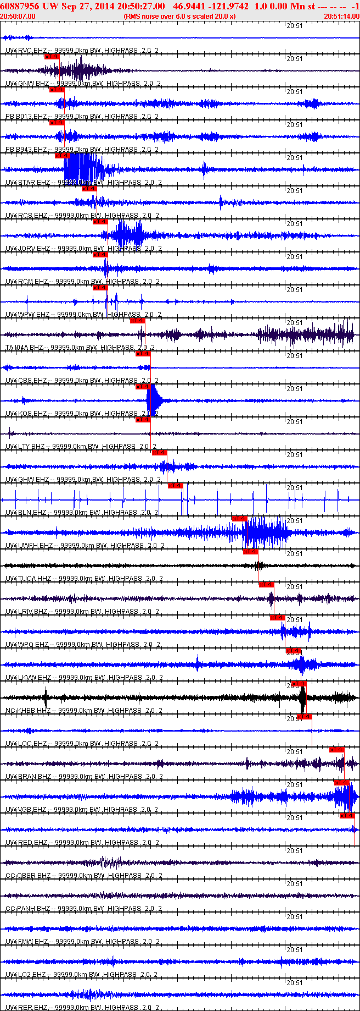The height and width of the screenshot is (1011, 360).
Task: Click the red pick flag on the RCS trace
Action: coord(89,188)
